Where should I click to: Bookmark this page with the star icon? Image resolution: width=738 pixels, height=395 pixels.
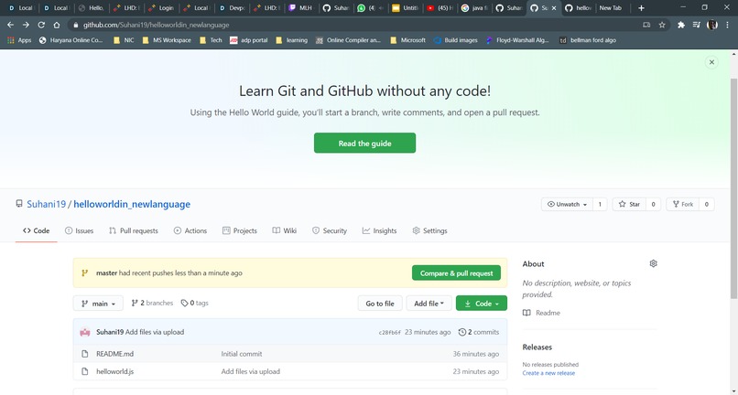click(662, 25)
